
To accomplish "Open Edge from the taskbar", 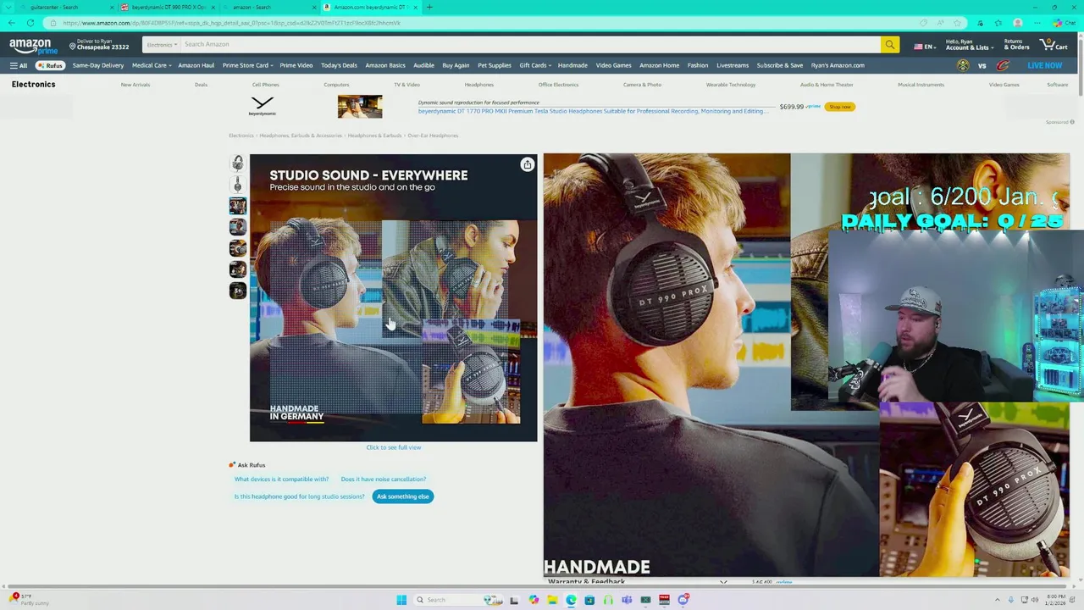I will (x=571, y=600).
